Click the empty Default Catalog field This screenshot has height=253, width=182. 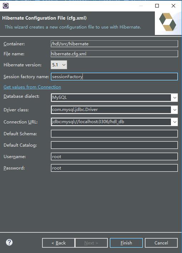114,145
